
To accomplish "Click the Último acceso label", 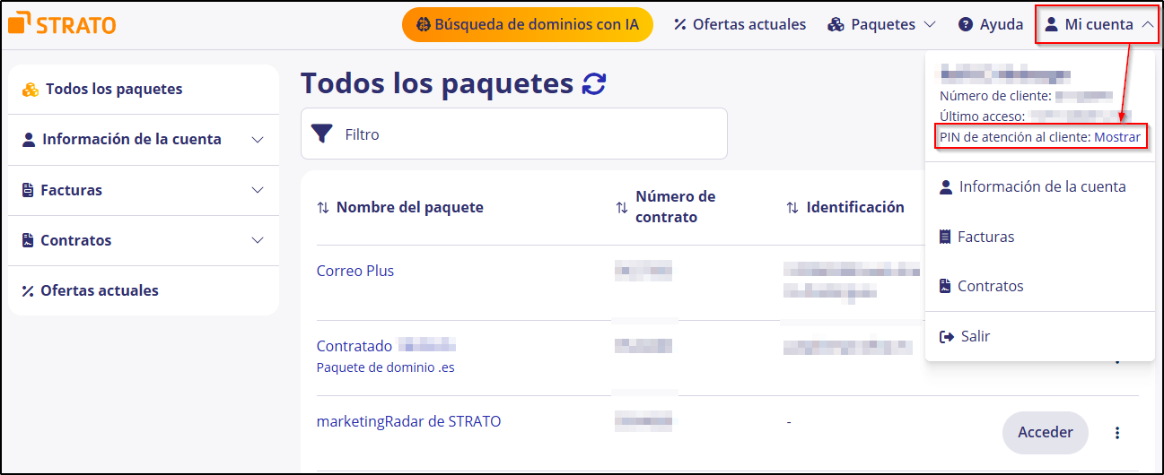I will (982, 117).
